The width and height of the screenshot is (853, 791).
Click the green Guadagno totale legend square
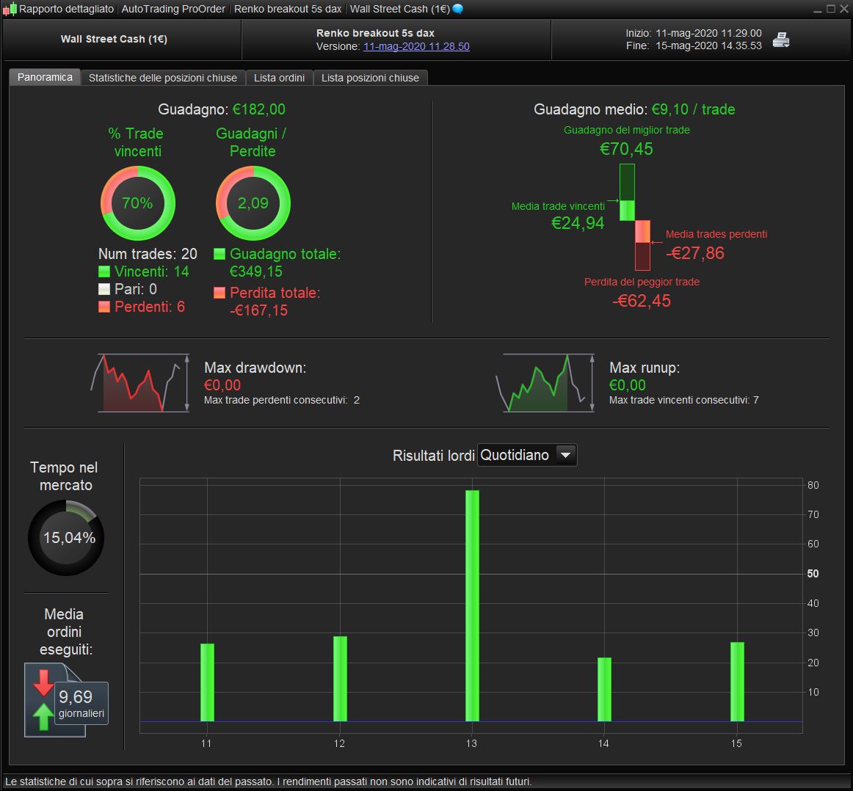[219, 254]
